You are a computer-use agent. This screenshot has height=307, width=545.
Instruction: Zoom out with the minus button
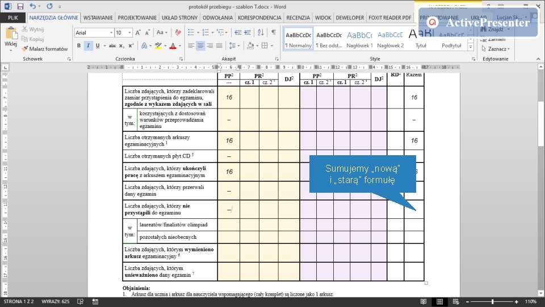click(x=467, y=302)
